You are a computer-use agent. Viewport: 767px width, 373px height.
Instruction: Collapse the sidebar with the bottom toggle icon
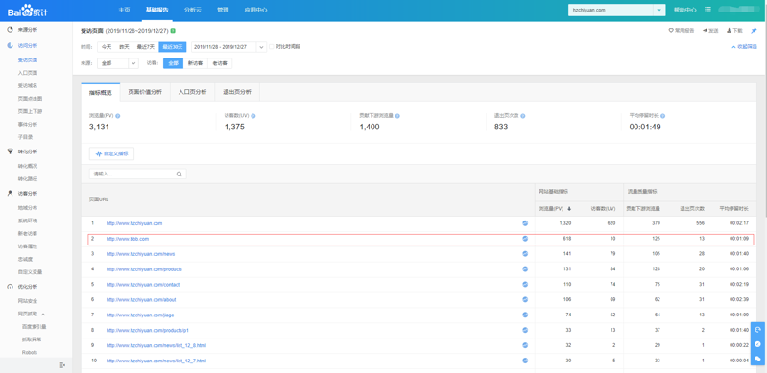click(62, 365)
